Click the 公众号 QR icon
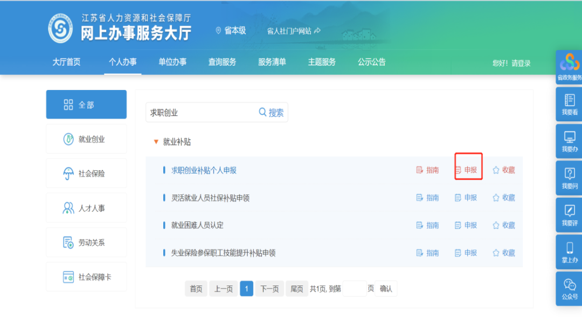The height and width of the screenshot is (319, 582). [x=570, y=288]
